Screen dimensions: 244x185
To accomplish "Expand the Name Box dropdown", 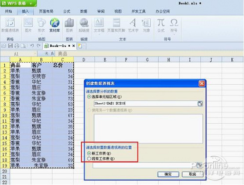I will 35,54.
